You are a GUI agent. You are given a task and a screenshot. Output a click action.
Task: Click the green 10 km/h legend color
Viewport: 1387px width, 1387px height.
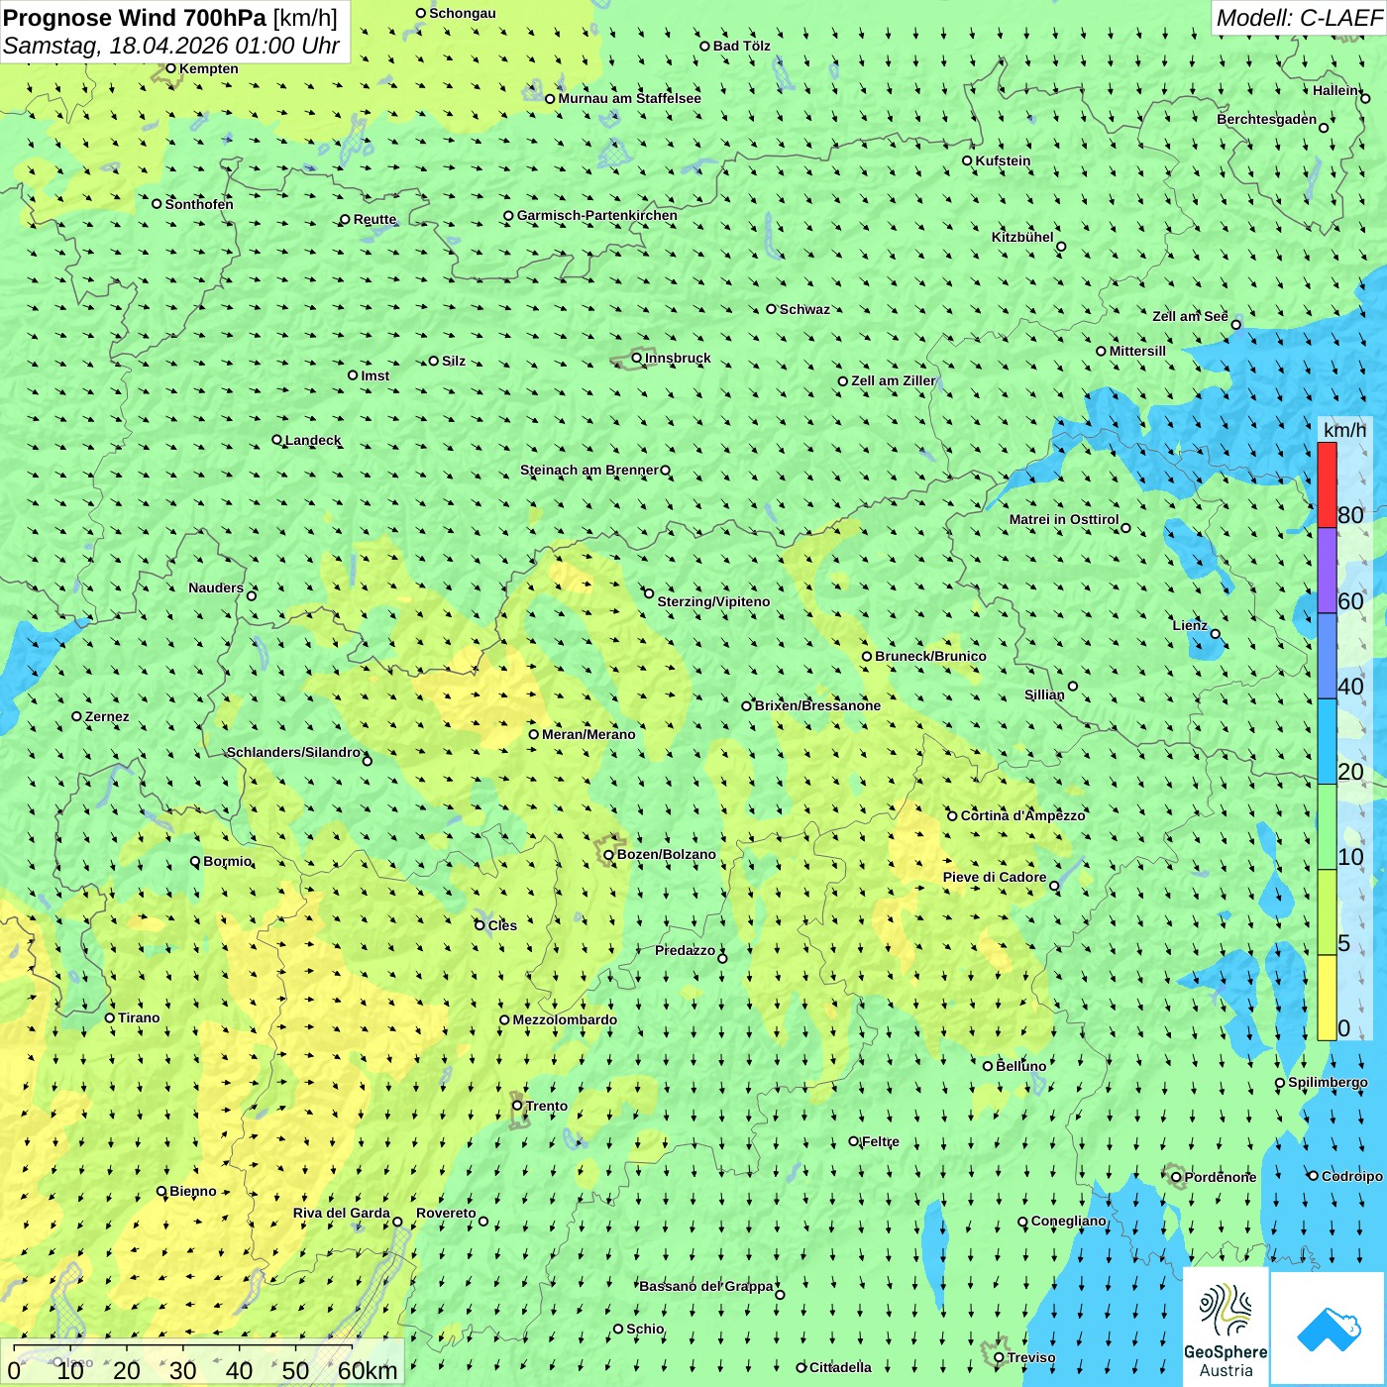click(1327, 827)
